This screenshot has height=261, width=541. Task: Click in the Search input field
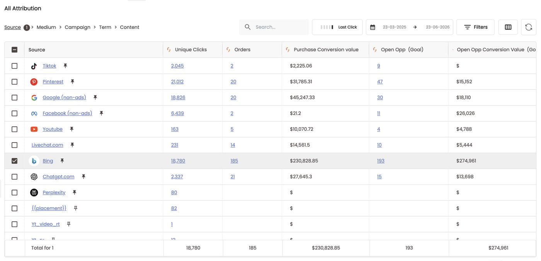coord(274,27)
